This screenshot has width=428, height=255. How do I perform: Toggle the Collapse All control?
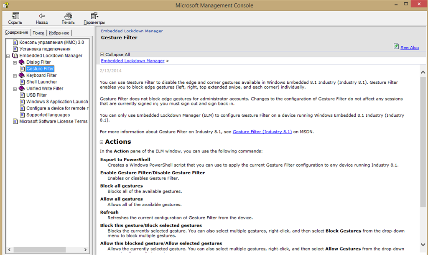tap(115, 55)
